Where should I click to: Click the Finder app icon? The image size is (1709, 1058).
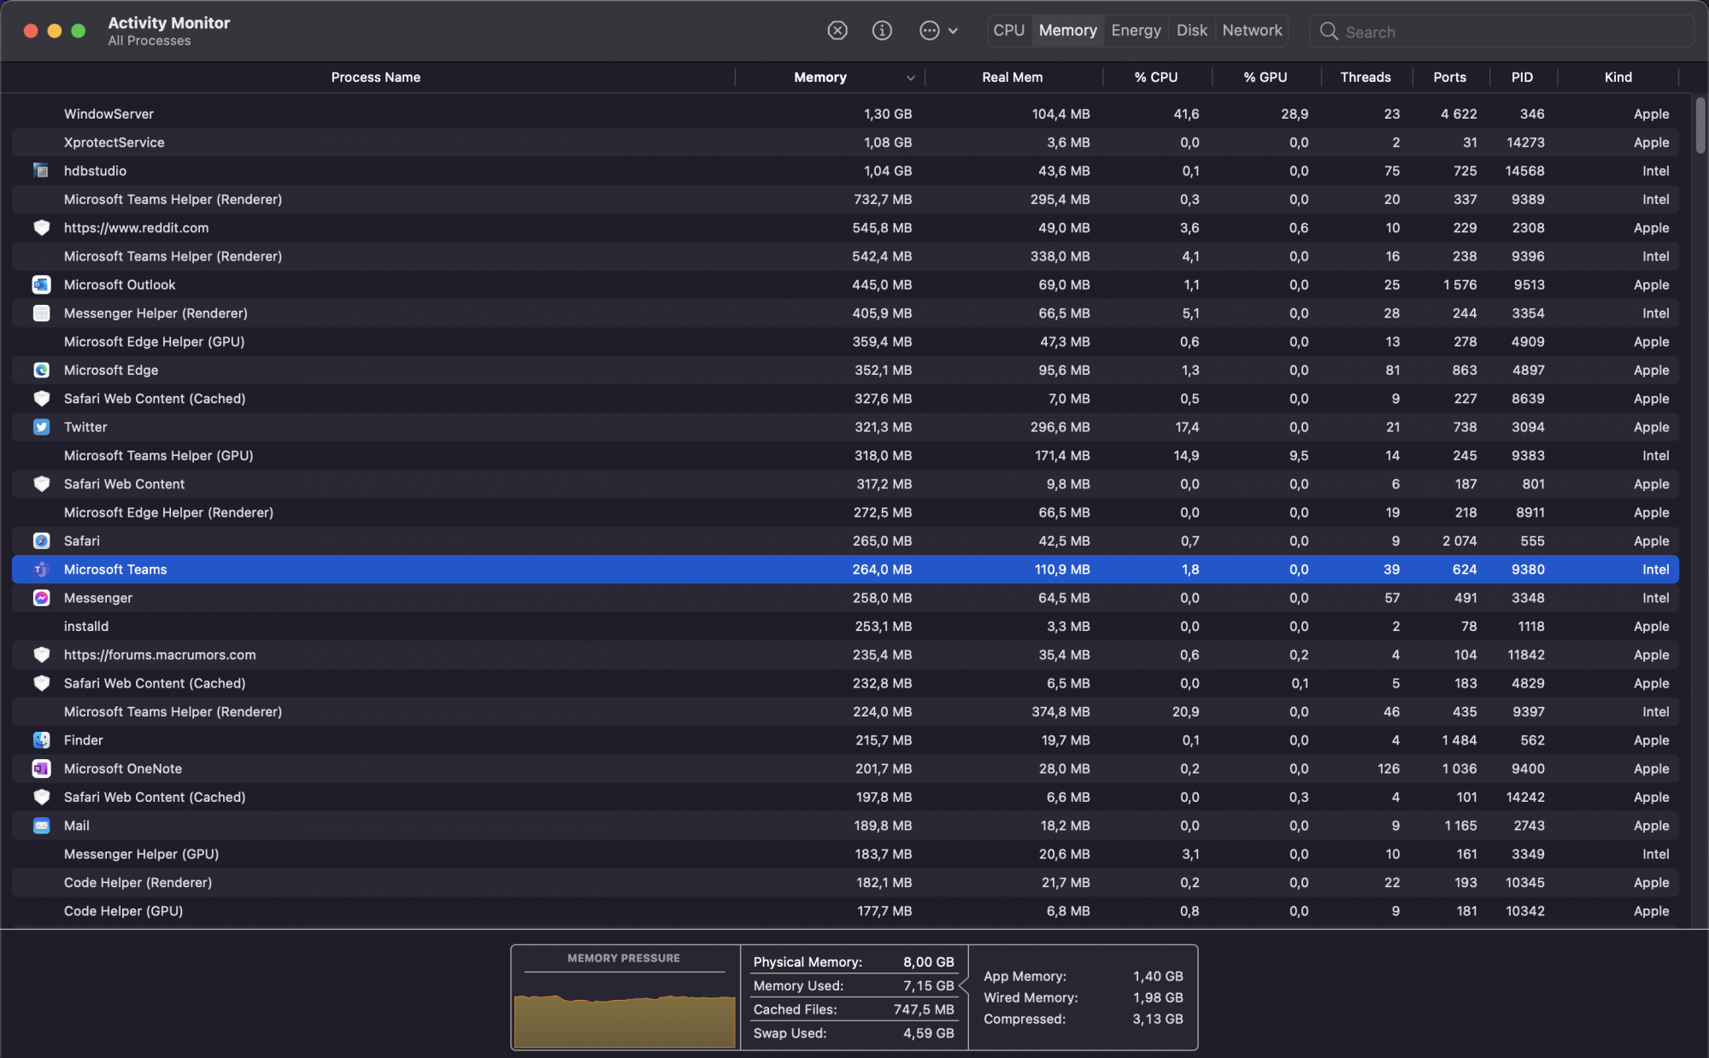pyautogui.click(x=41, y=740)
